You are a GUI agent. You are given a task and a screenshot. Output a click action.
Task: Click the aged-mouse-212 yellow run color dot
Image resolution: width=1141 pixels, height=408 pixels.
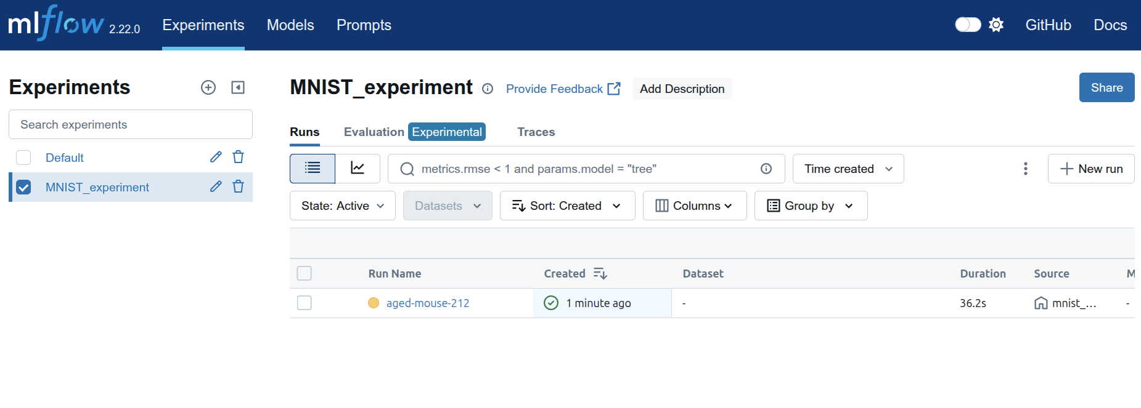pos(374,303)
